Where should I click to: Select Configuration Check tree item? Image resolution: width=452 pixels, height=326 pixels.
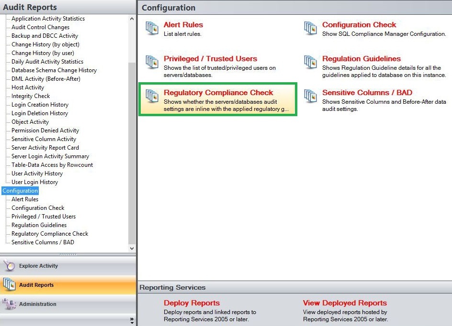(38, 208)
